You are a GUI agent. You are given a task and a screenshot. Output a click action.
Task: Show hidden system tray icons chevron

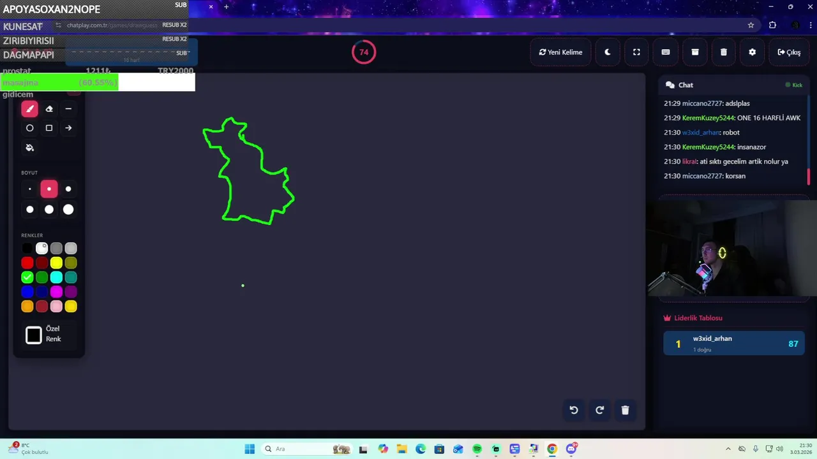pyautogui.click(x=728, y=449)
